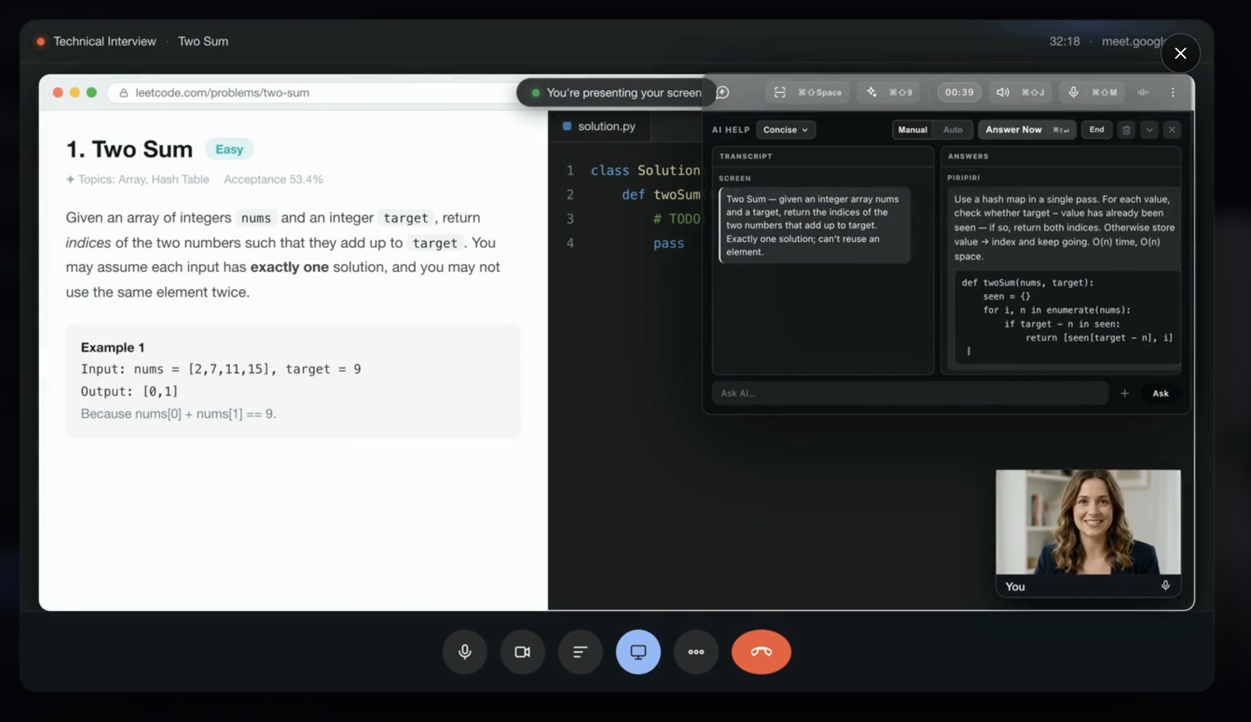Close the AI Help panel with X
This screenshot has width=1251, height=722.
1172,130
